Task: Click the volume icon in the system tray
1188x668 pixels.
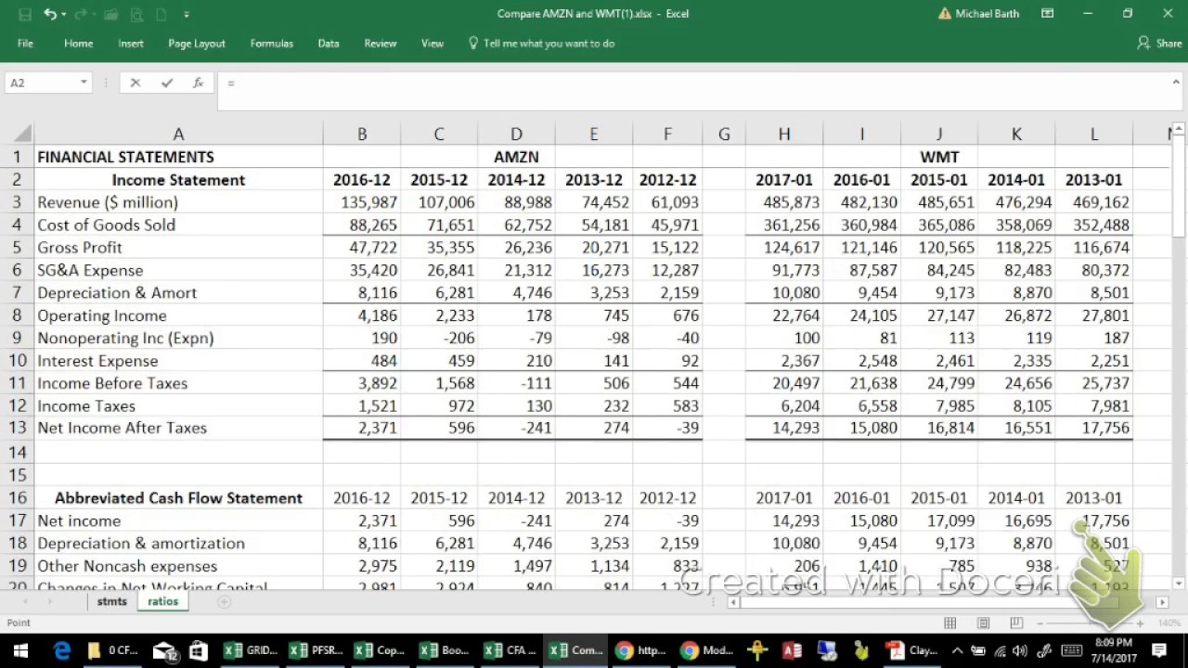Action: (x=1021, y=650)
